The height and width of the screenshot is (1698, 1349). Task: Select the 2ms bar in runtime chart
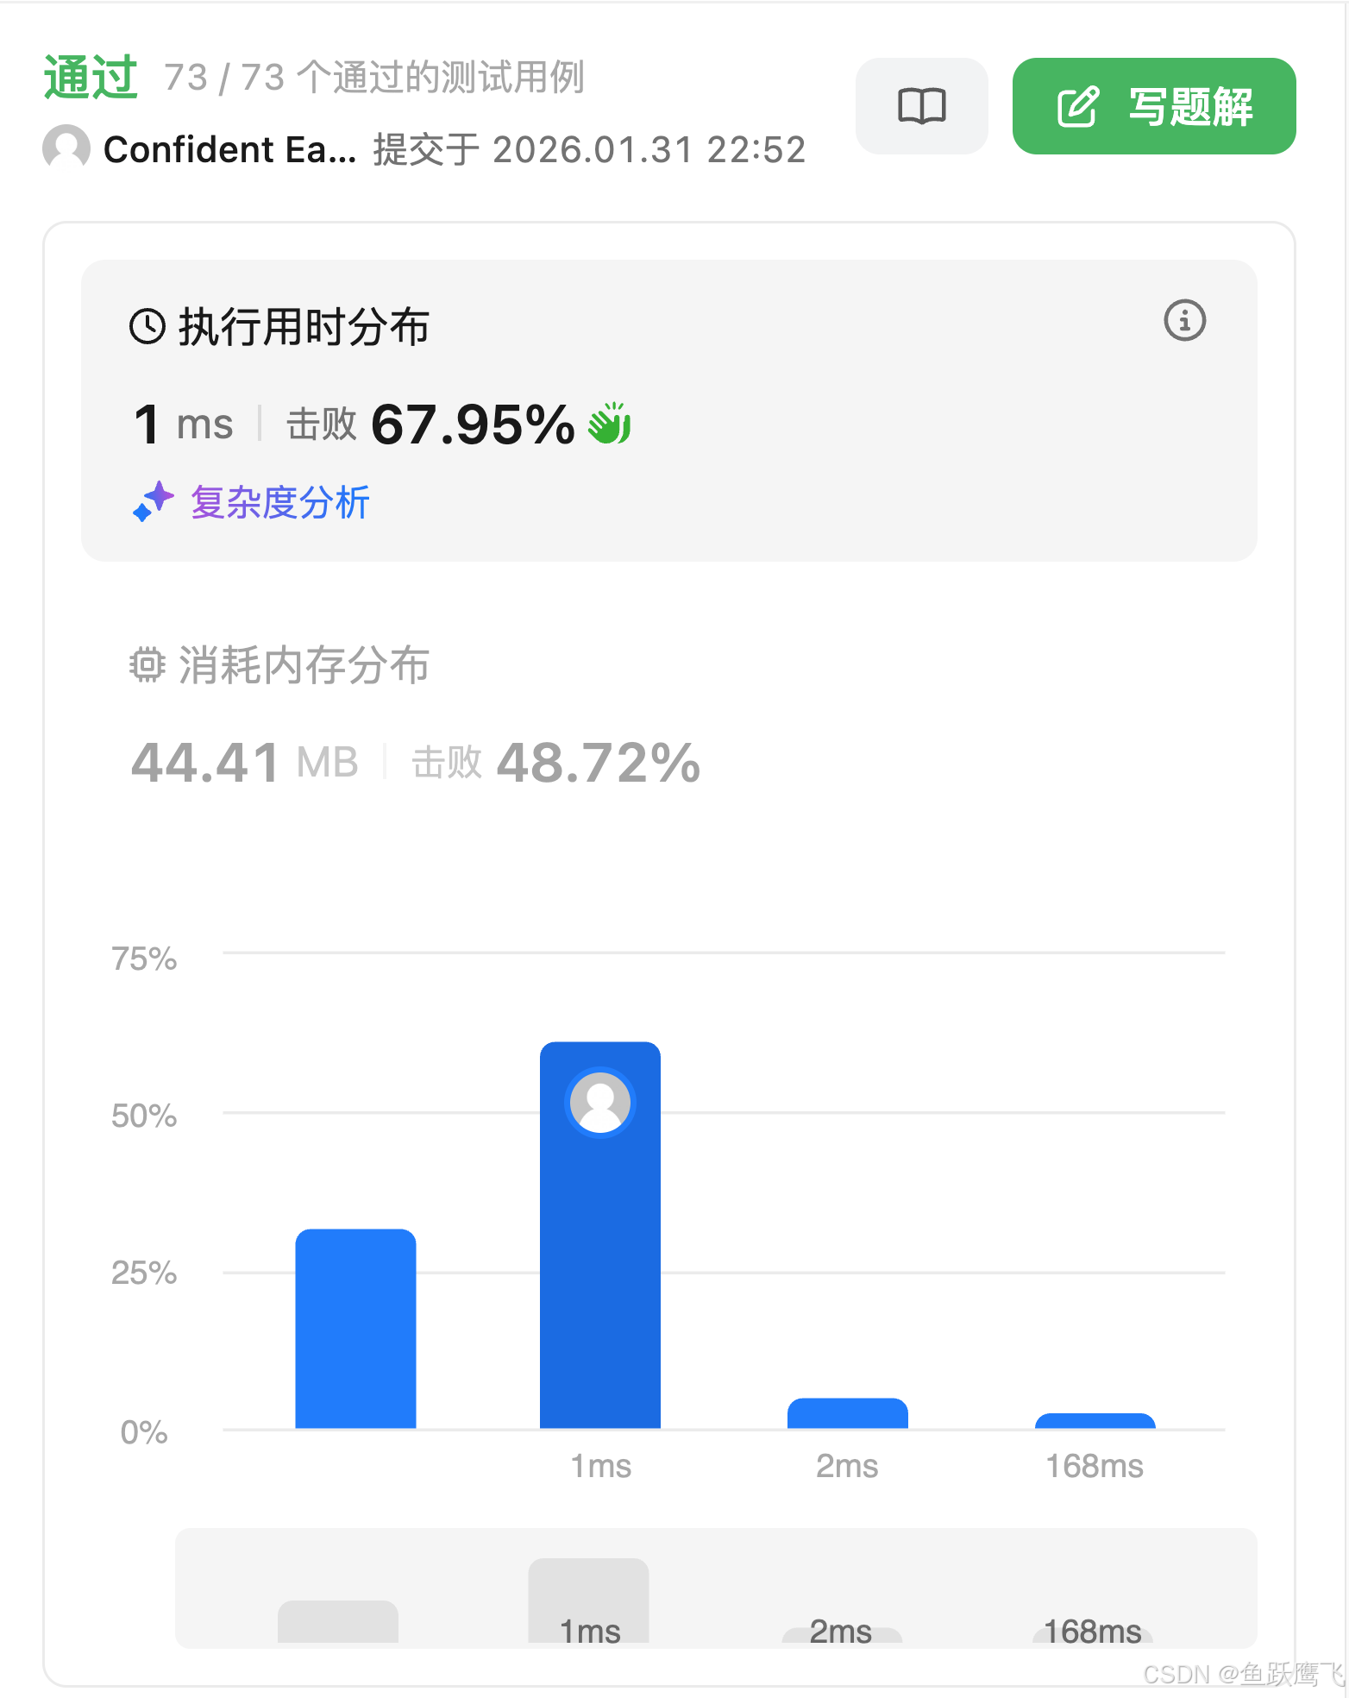847,1415
